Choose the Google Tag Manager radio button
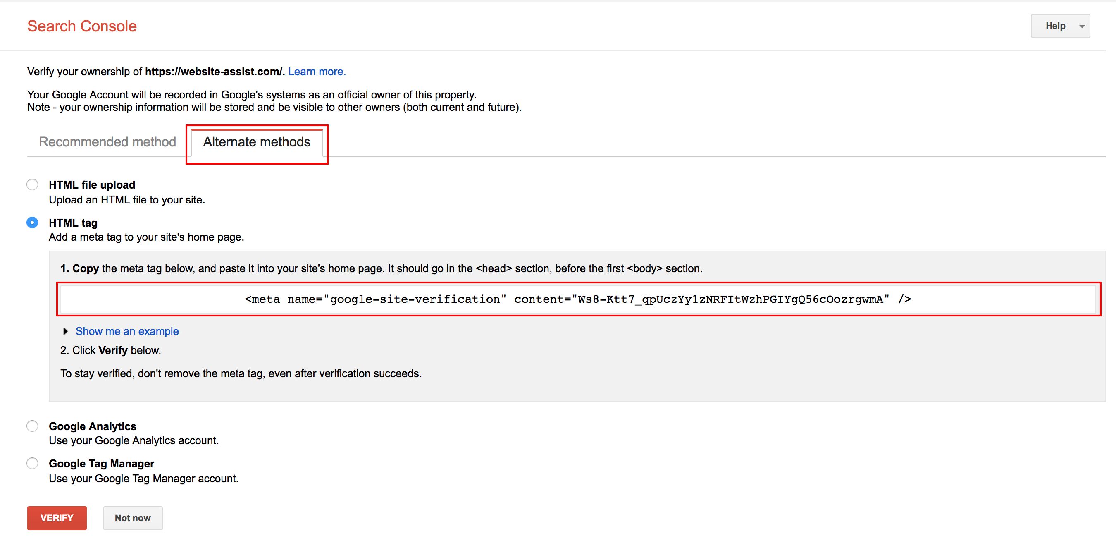The image size is (1116, 560). coord(32,463)
